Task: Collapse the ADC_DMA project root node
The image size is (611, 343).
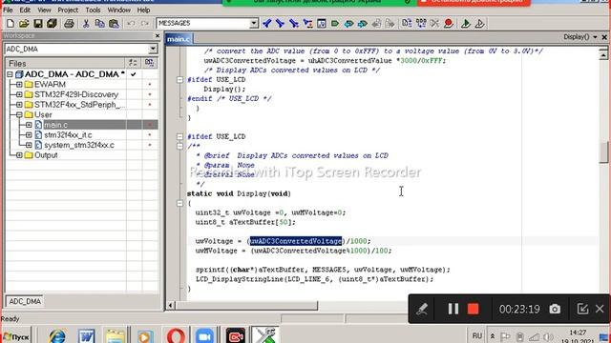Action: [10, 74]
